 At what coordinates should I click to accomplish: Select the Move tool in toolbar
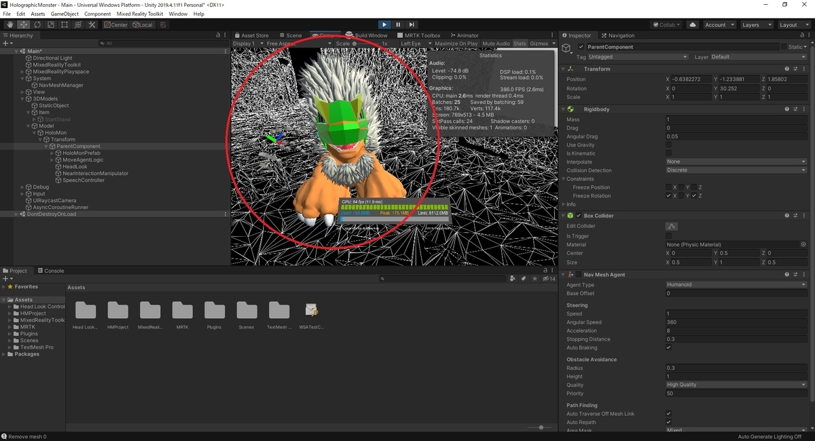pyautogui.click(x=24, y=24)
